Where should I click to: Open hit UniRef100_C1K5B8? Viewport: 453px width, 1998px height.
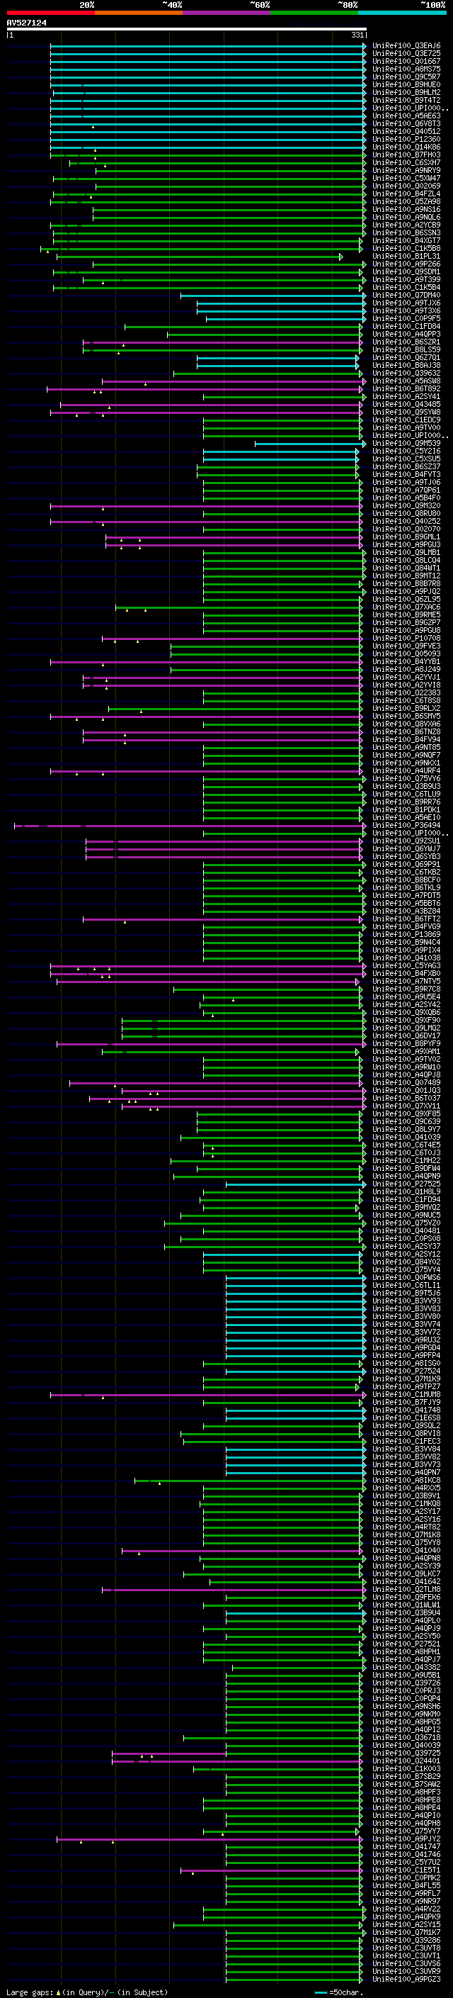click(x=406, y=248)
